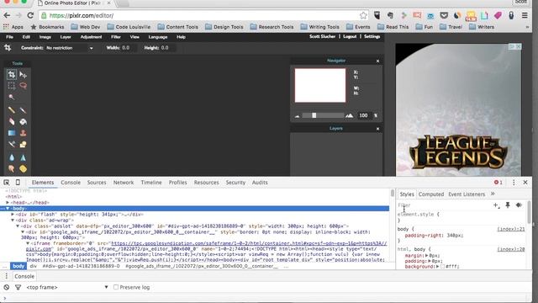Click the Pocket extension icon
This screenshot has height=303, width=538.
pos(444,15)
